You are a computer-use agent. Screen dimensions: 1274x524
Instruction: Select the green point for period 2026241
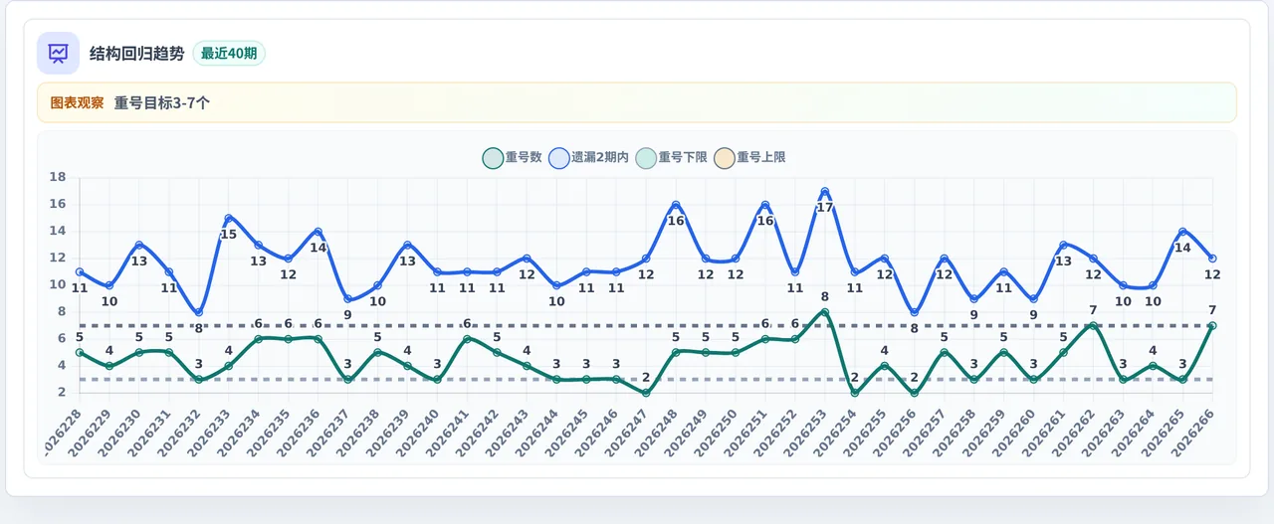(467, 339)
